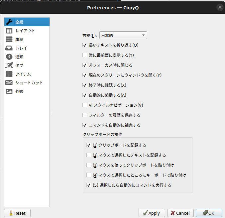
Task: Uncheck (1) クリップボードを記録する
Action: 89,145
